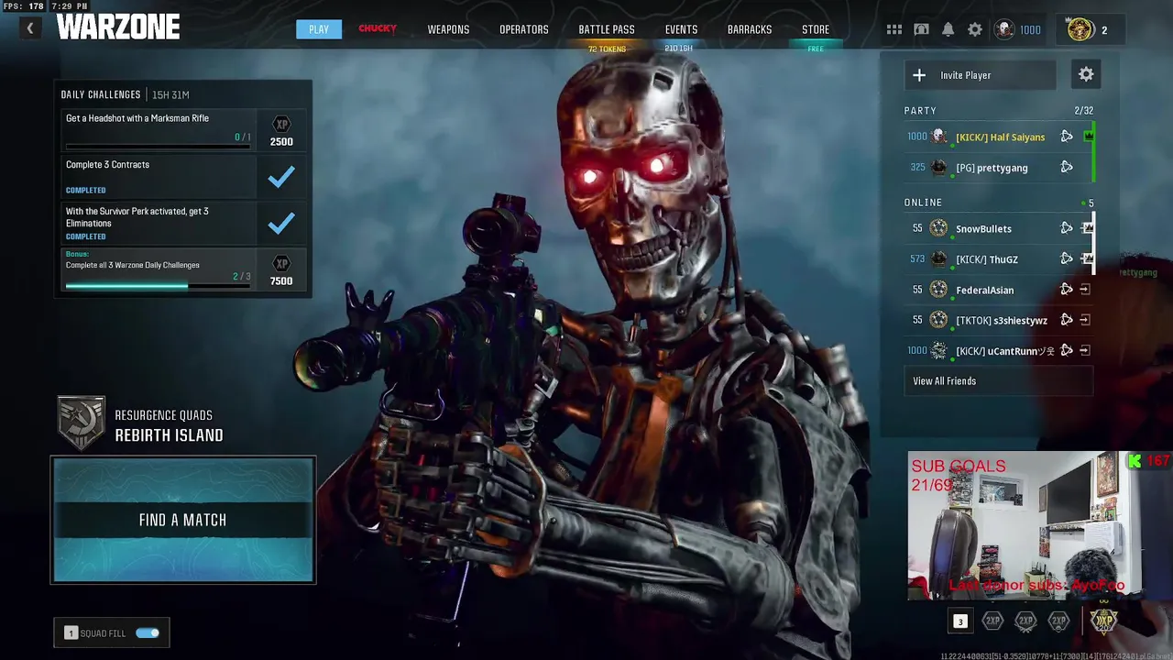This screenshot has height=660, width=1173.
Task: Click platform icon next to SnowBullets
Action: point(1067,228)
